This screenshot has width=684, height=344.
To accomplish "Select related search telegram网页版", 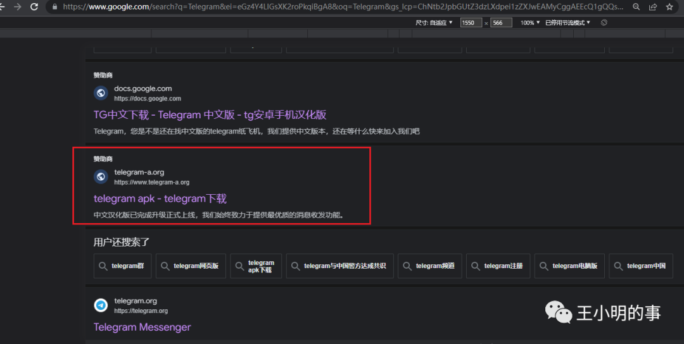I will pos(191,266).
